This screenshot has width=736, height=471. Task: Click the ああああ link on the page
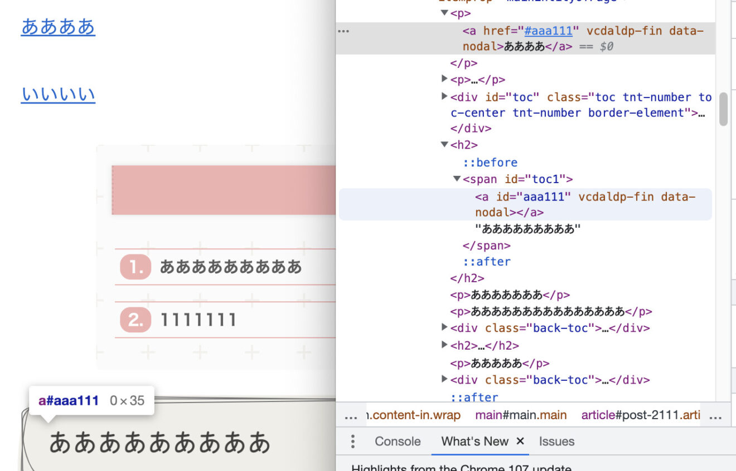(x=57, y=26)
